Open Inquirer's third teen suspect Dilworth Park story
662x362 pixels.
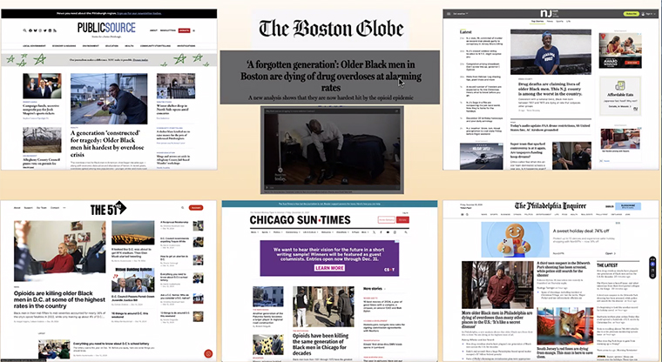[x=564, y=268]
